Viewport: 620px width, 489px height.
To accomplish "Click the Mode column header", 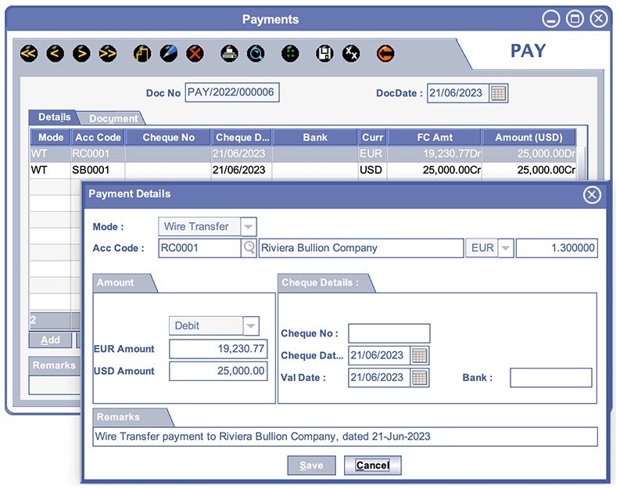I will [x=50, y=138].
